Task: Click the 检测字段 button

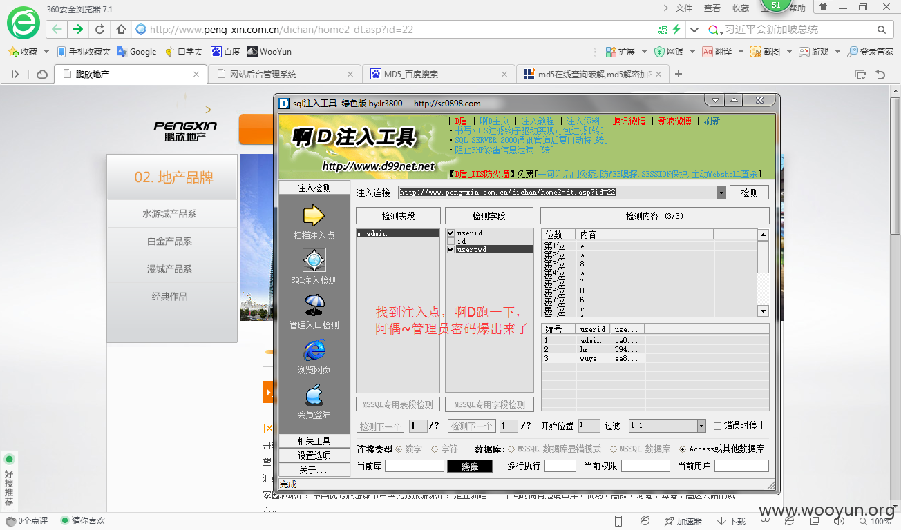Action: (x=489, y=216)
